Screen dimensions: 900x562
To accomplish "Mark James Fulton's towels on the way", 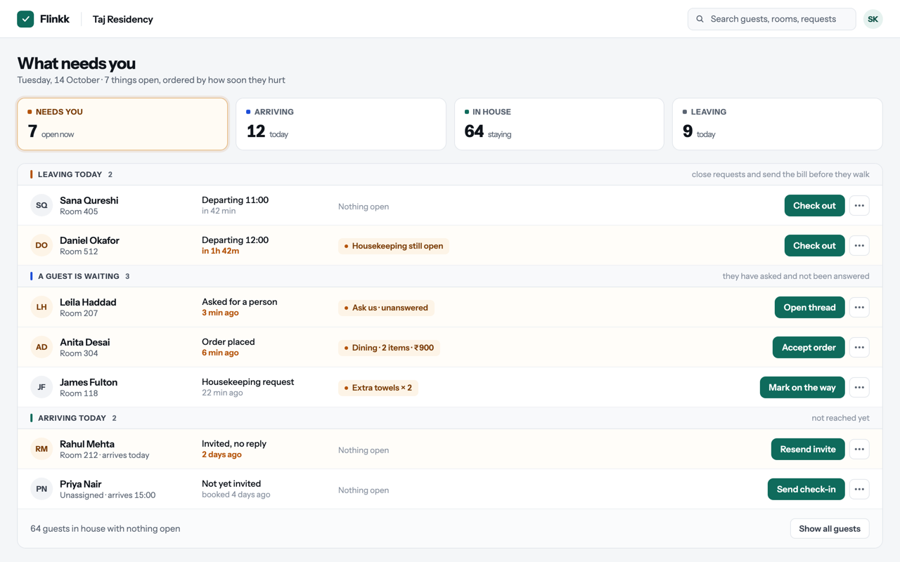I will [x=802, y=388].
